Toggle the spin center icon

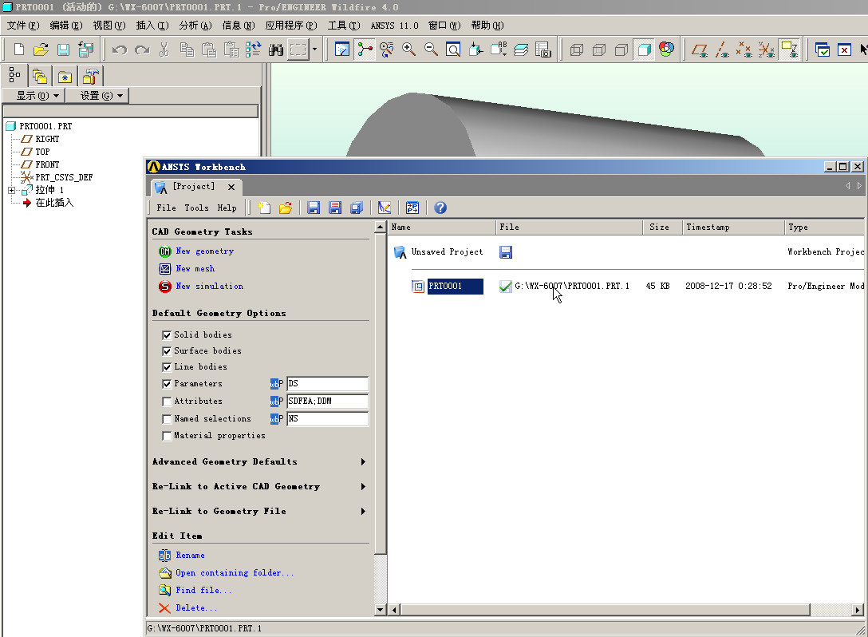coord(365,49)
